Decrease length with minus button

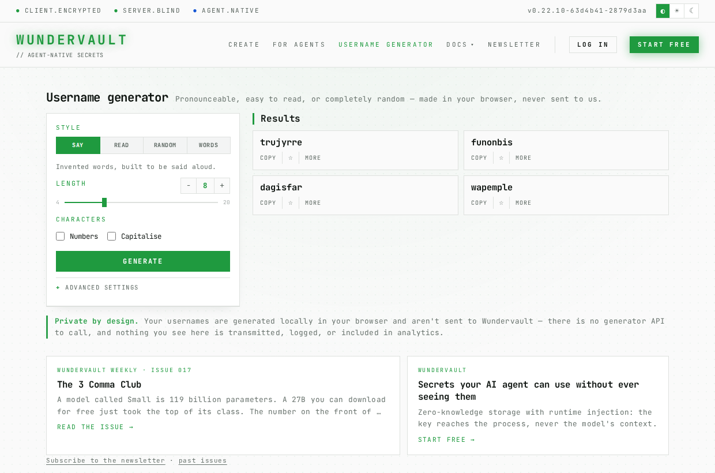(189, 186)
